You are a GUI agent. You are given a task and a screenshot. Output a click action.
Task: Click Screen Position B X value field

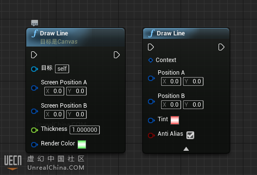pyautogui.click(x=54, y=114)
